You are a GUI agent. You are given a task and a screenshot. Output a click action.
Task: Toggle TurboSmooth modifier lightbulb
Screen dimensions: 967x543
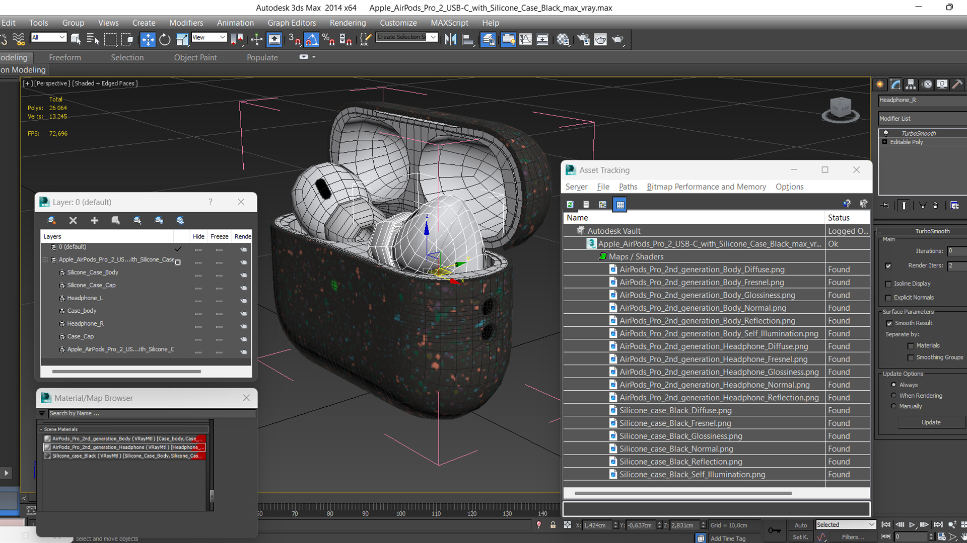(886, 133)
